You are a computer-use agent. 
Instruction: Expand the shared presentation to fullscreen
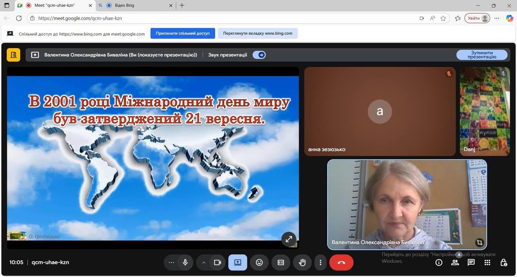pos(289,239)
